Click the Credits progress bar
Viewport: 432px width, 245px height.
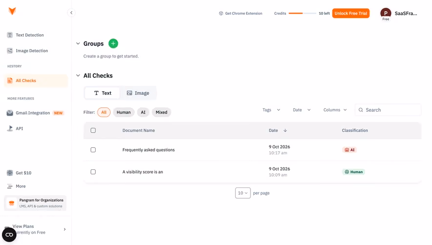click(x=302, y=13)
